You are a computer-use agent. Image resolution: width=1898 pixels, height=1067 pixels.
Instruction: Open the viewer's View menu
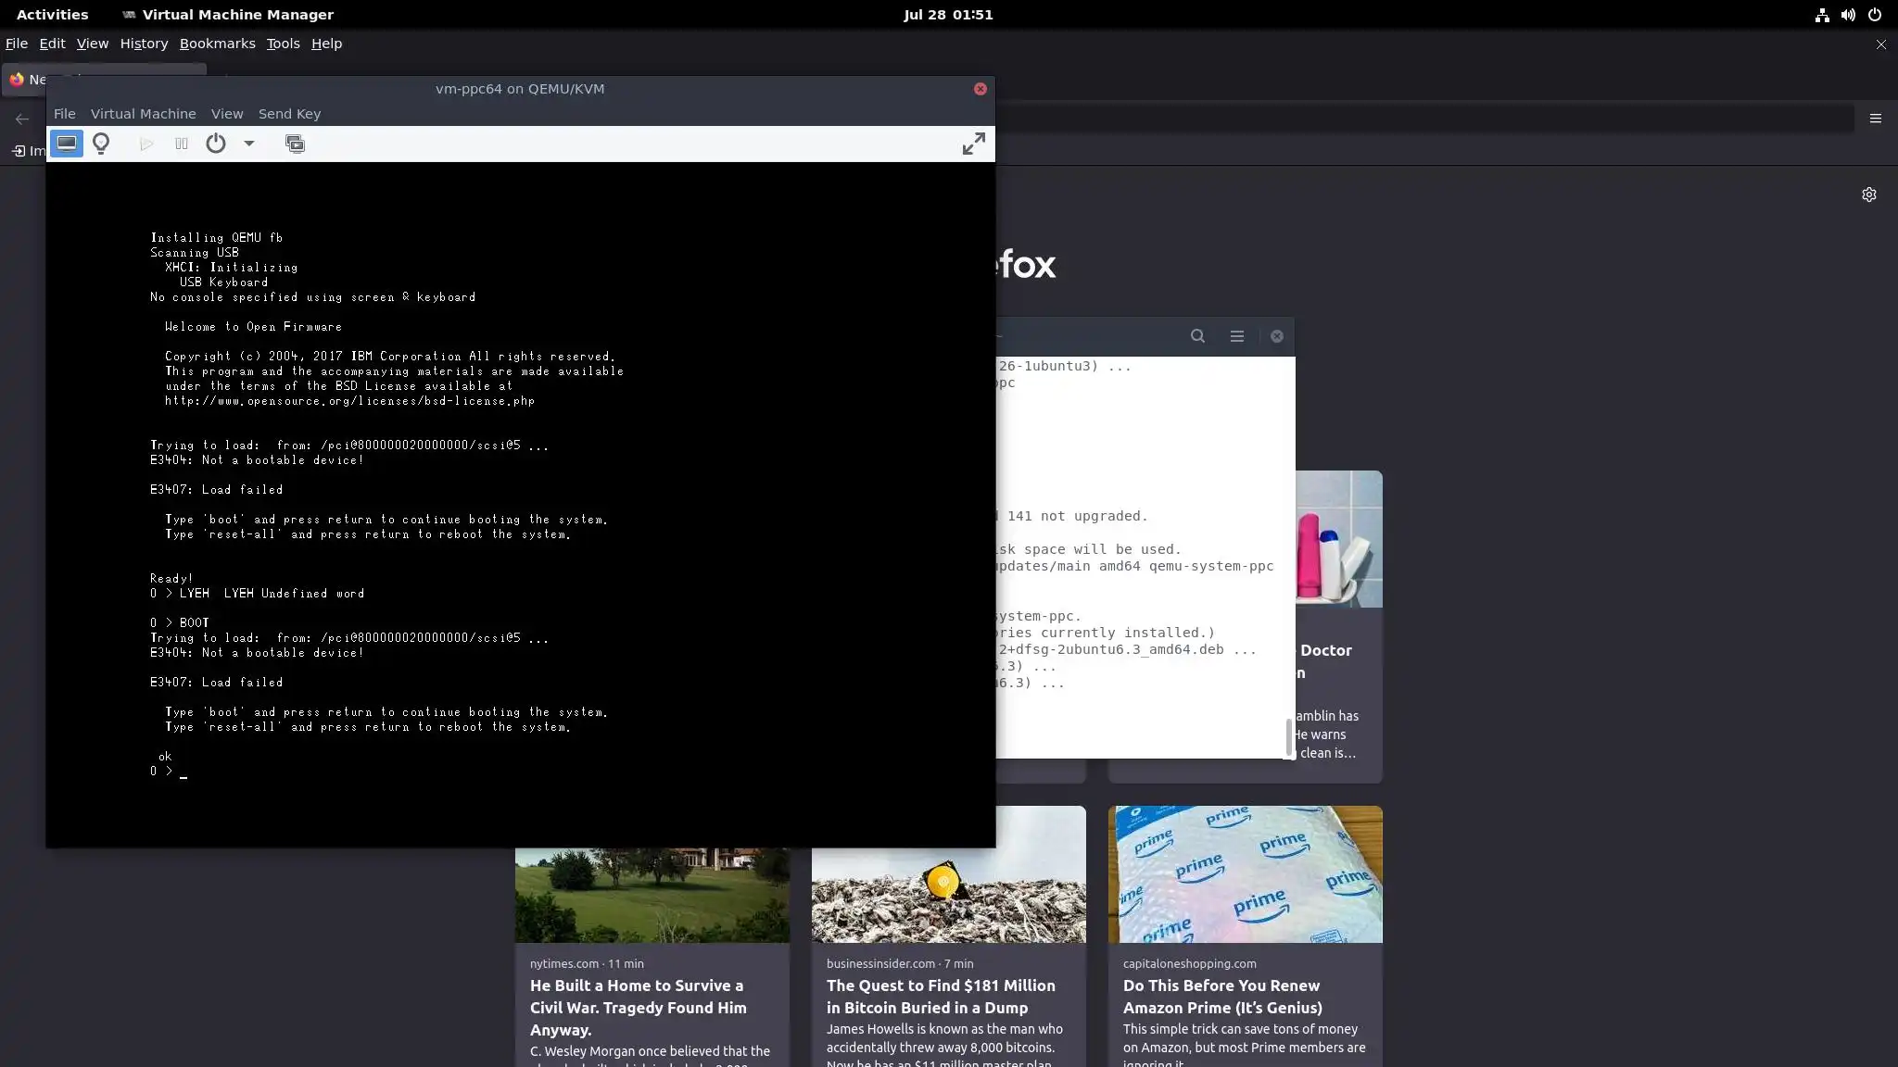point(227,114)
